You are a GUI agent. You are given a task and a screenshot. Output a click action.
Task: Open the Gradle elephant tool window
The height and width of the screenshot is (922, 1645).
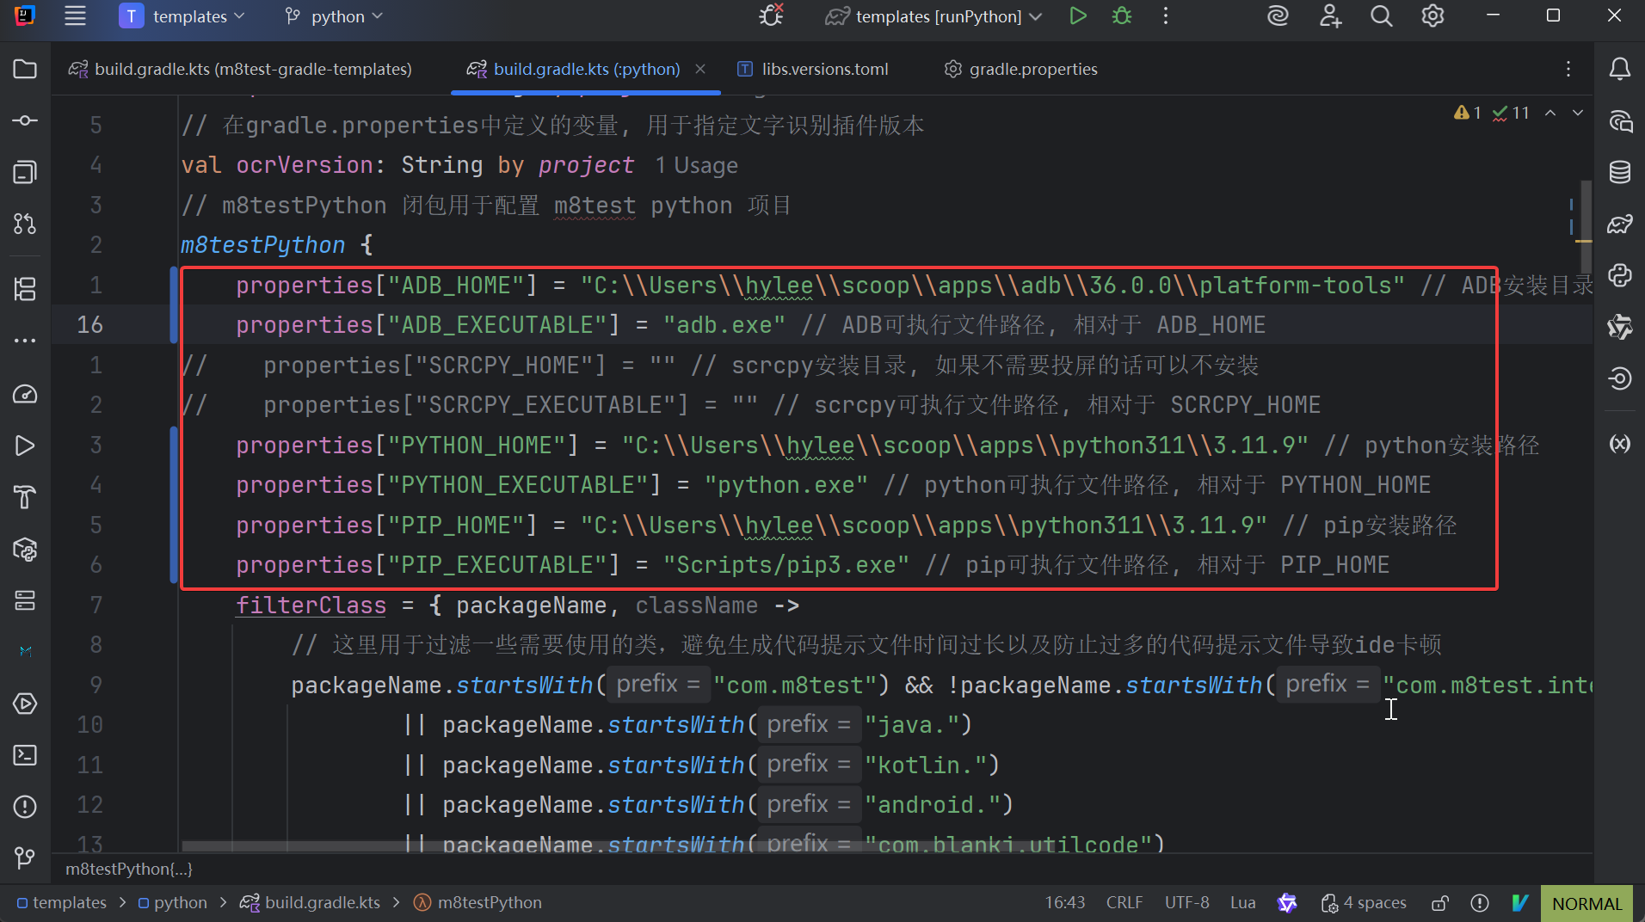coord(1619,224)
